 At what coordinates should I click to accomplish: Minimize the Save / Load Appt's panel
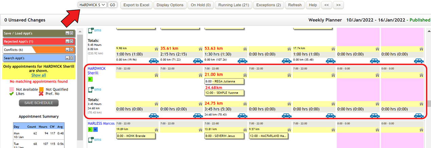67,33
